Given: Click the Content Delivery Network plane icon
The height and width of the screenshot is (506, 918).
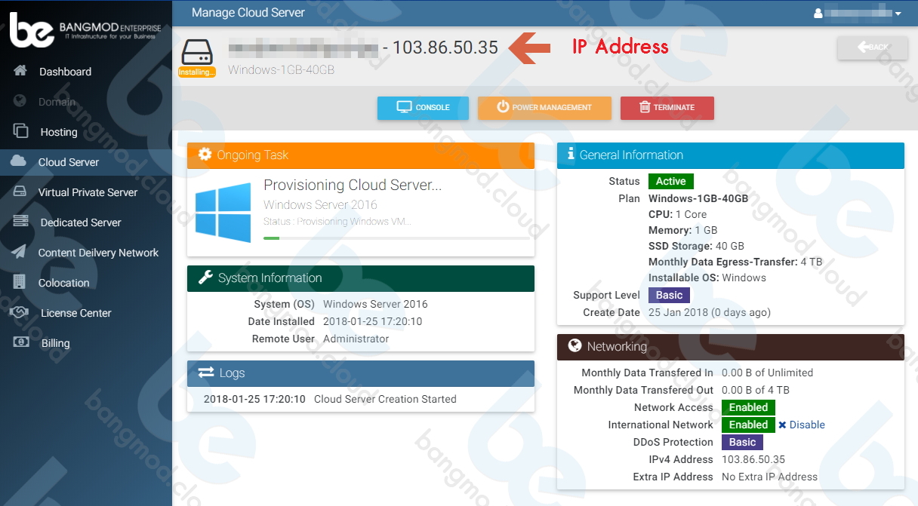Looking at the screenshot, I should [19, 252].
